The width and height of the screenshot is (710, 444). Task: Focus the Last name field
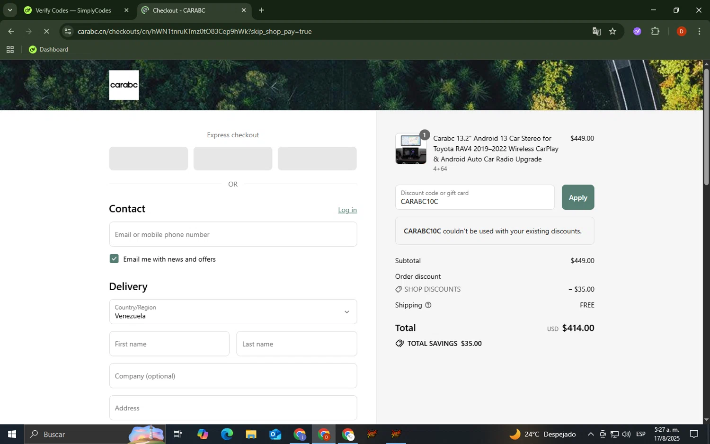pyautogui.click(x=297, y=344)
